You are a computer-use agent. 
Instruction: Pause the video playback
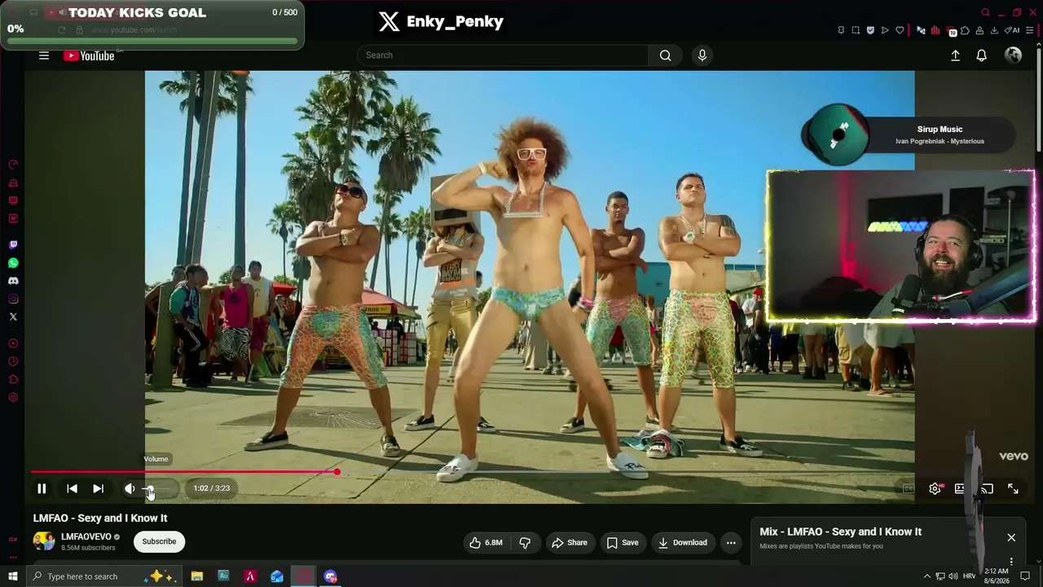(42, 488)
